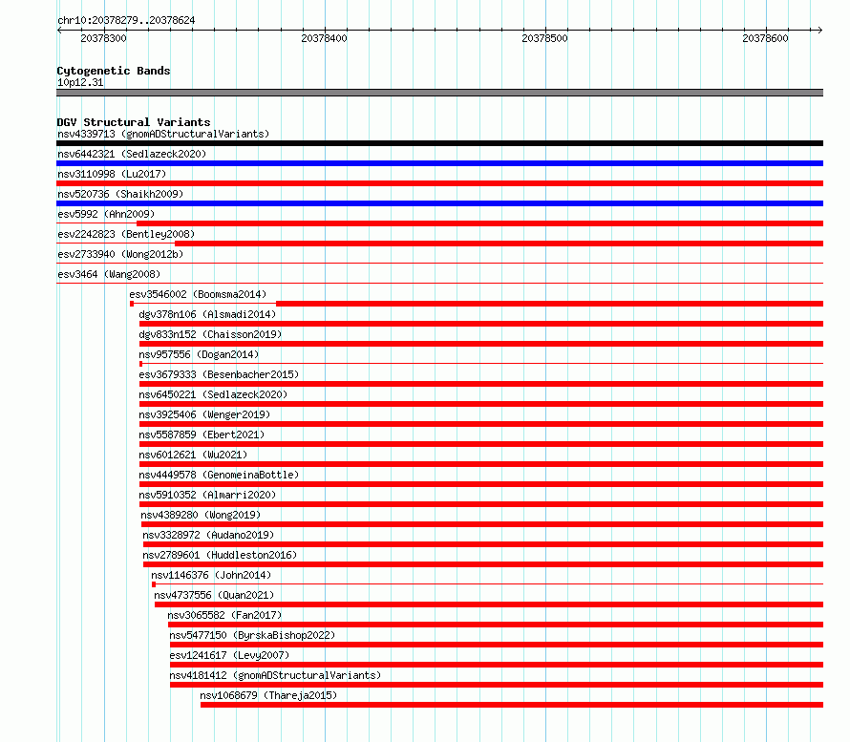Open variant nsv3065582 (Fan2017) label

click(224, 615)
